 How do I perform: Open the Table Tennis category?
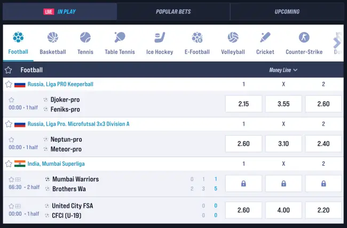(x=119, y=43)
